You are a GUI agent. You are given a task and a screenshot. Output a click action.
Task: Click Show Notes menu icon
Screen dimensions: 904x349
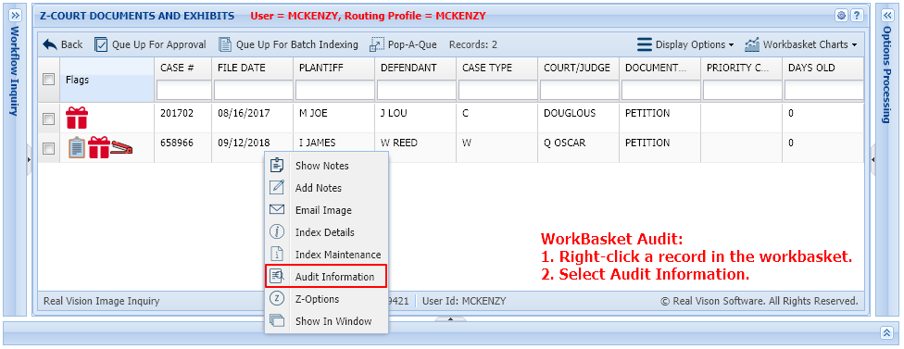click(277, 166)
